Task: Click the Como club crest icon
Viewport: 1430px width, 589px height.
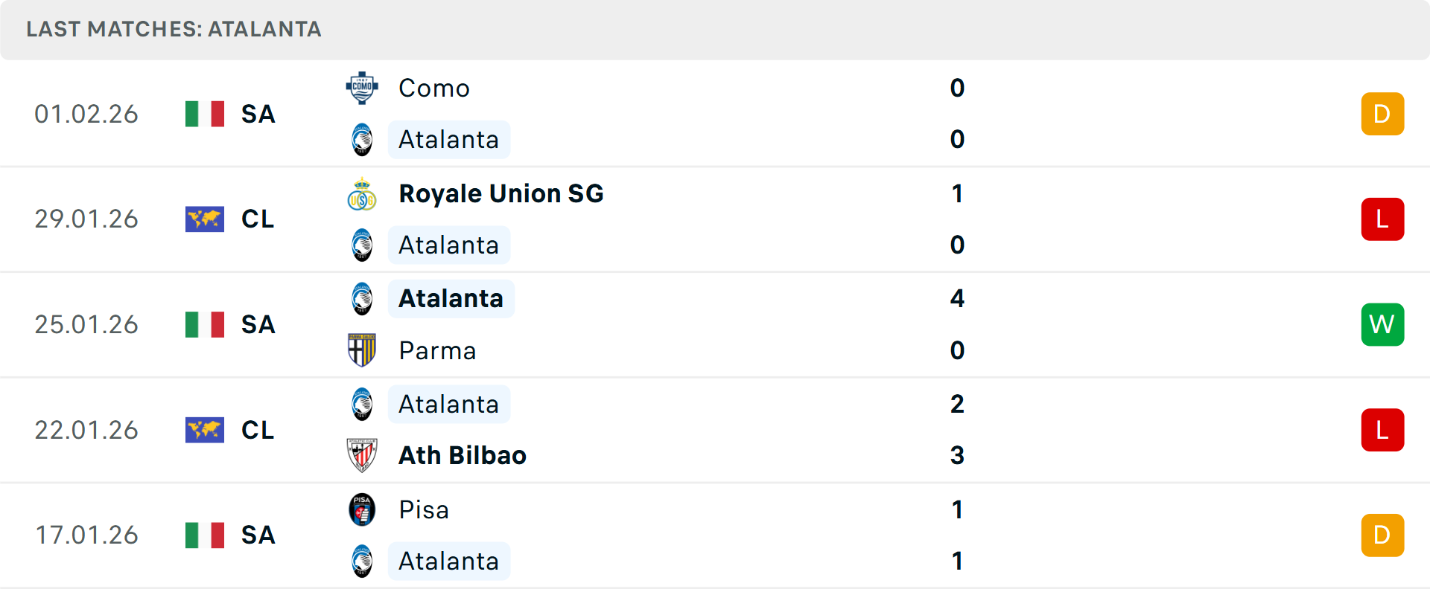Action: (x=362, y=88)
